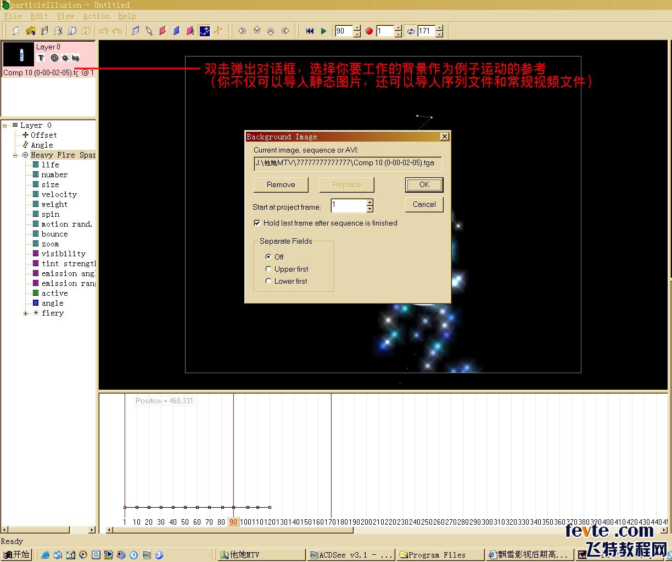Screen dimensions: 672x562
Task: Click the left arrow of tree horizontal scrollbar
Action: (x=4, y=530)
